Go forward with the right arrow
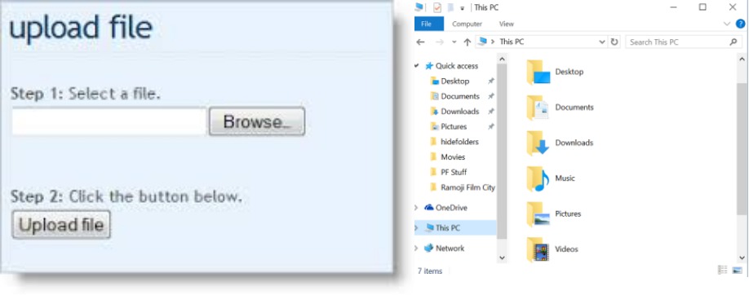749x295 pixels. 440,42
